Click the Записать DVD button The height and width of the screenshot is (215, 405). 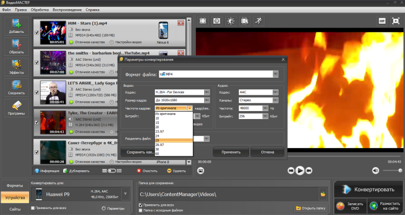[350, 206]
